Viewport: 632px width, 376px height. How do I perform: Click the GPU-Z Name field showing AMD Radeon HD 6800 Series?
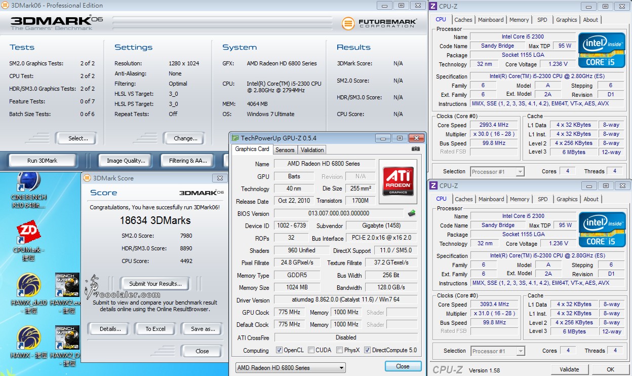(325, 164)
